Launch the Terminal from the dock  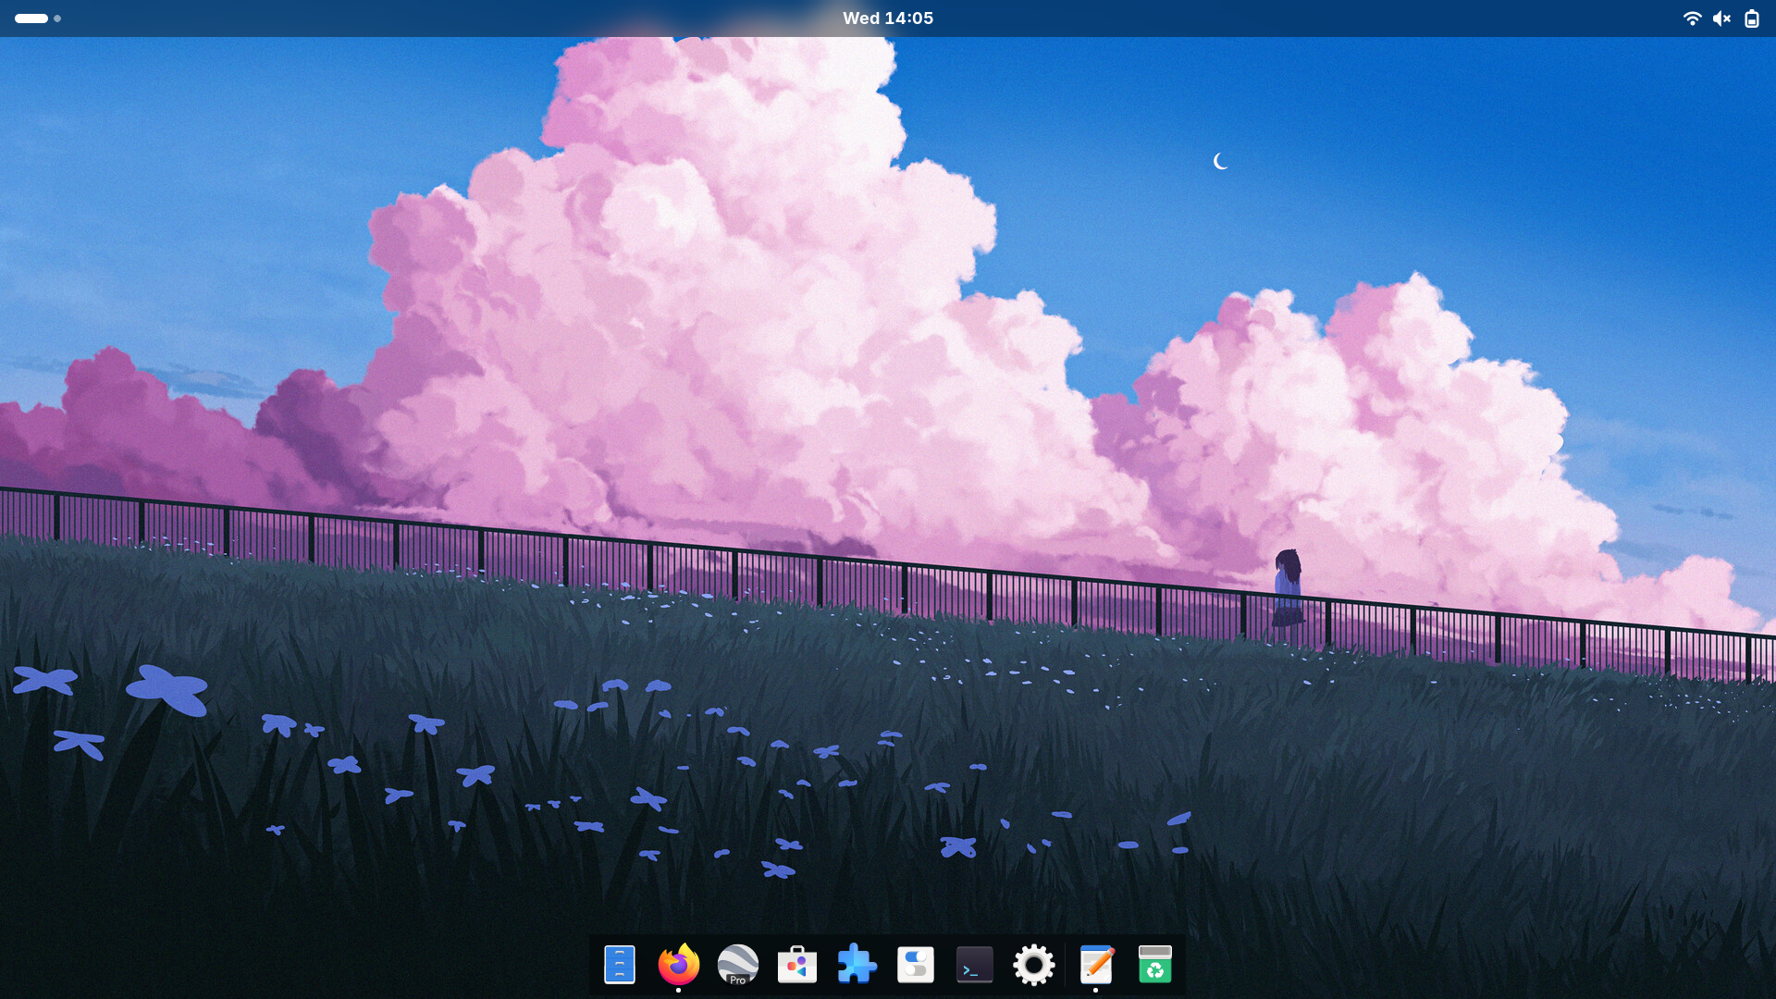pyautogui.click(x=974, y=965)
